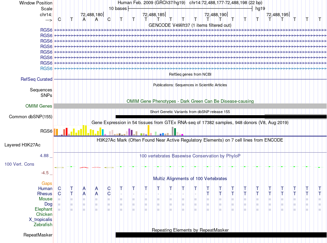Viewport: 327px width, 243px height.
Task: Click the 'Chicken' alignment row label
Action: [x=44, y=214]
